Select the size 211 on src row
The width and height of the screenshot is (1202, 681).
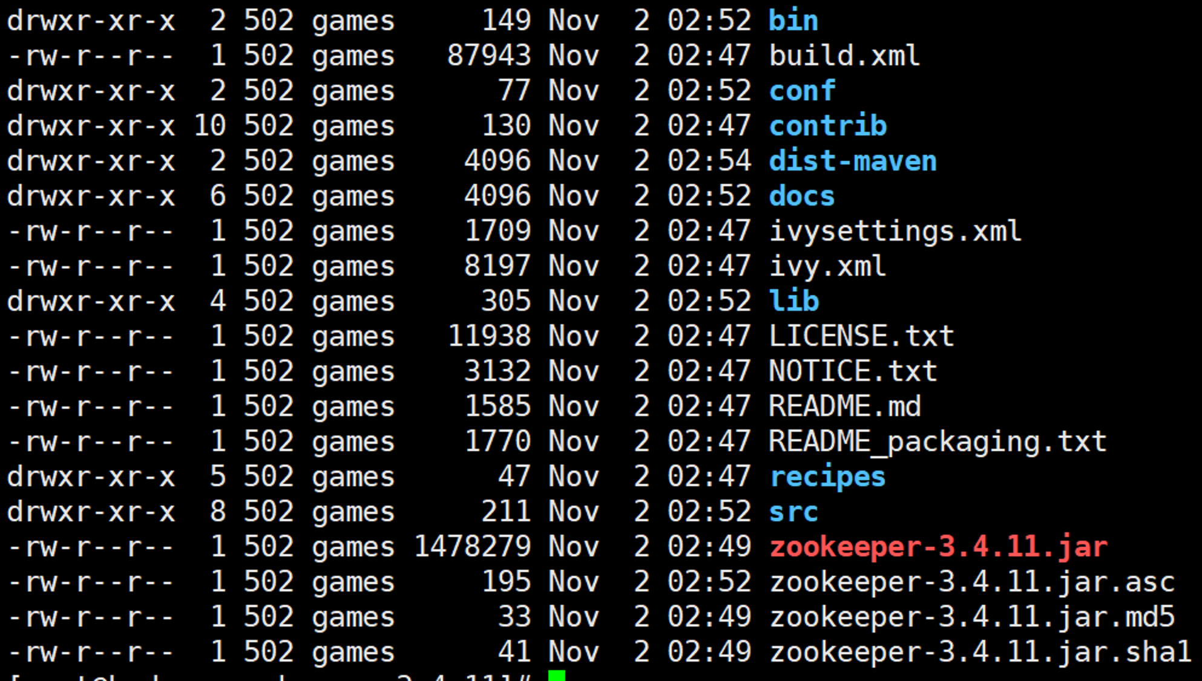(506, 512)
